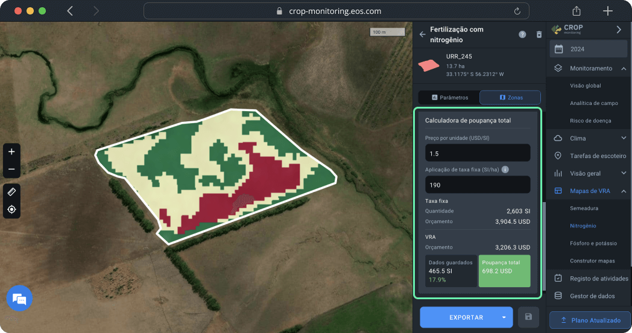Viewport: 632px width, 333px height.
Task: Open the Exportar dropdown arrow
Action: [504, 317]
